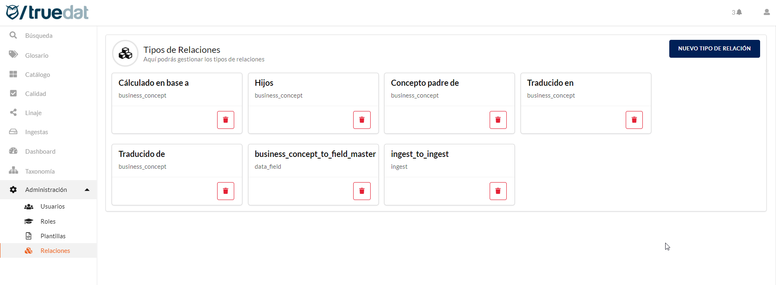Select Usuarios under Administración

[x=53, y=207]
